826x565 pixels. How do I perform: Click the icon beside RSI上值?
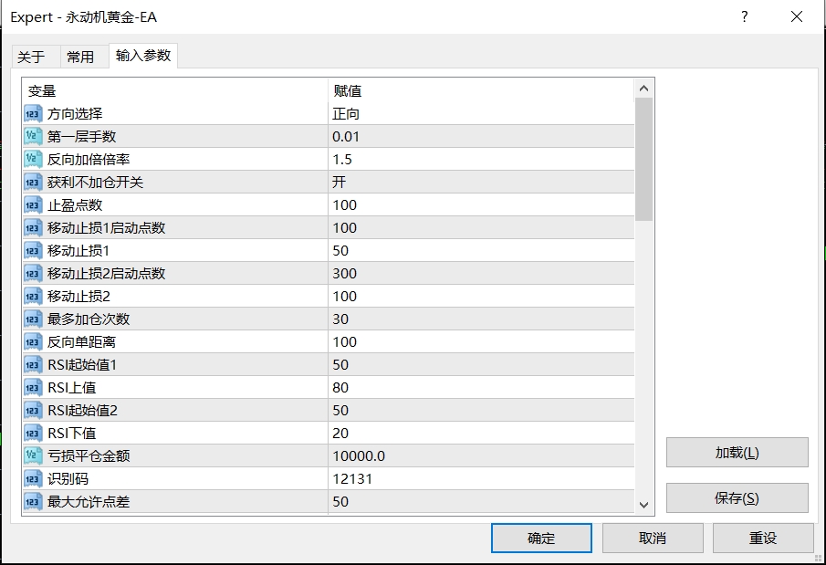(x=33, y=387)
